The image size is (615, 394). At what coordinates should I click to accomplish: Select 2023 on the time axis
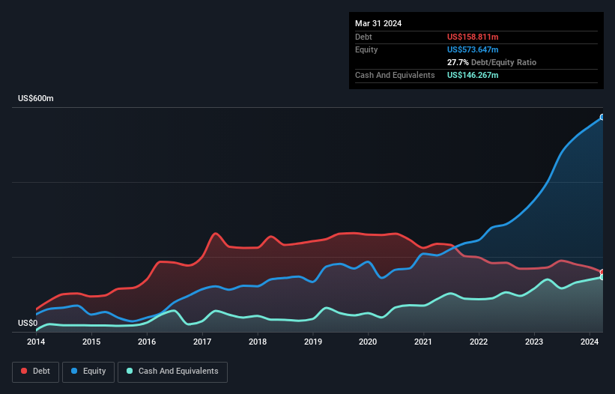click(x=534, y=342)
